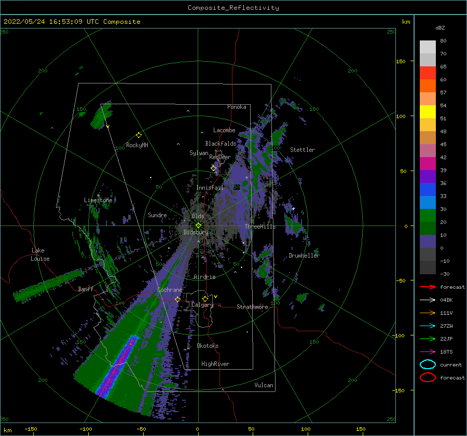Viewport: 467px width, 436px height.
Task: Click the Ponoka town label
Action: 237,107
